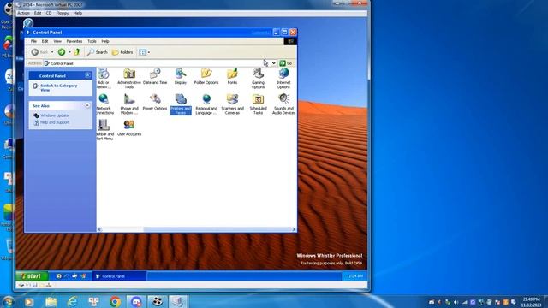Open User Accounts applet
Screen dimensions: 548x308
[x=129, y=127]
